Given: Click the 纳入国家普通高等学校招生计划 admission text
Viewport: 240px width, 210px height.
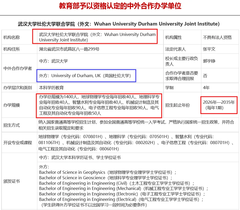Looking at the screenshot, I should click(x=136, y=125).
